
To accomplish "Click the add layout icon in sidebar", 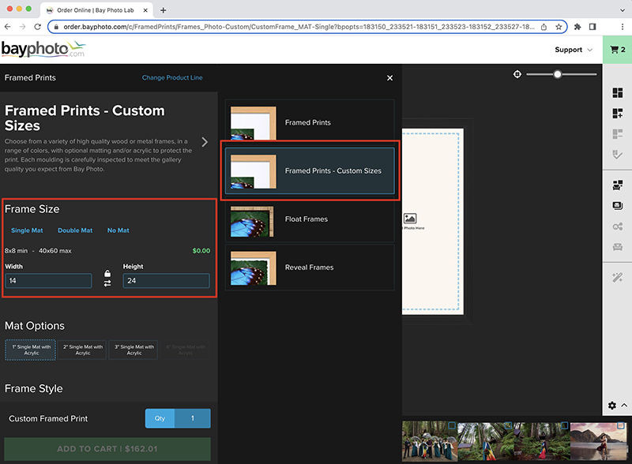I will pyautogui.click(x=617, y=113).
